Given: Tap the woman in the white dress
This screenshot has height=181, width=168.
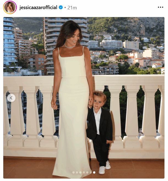Looking at the screenshot, I should click(72, 99).
